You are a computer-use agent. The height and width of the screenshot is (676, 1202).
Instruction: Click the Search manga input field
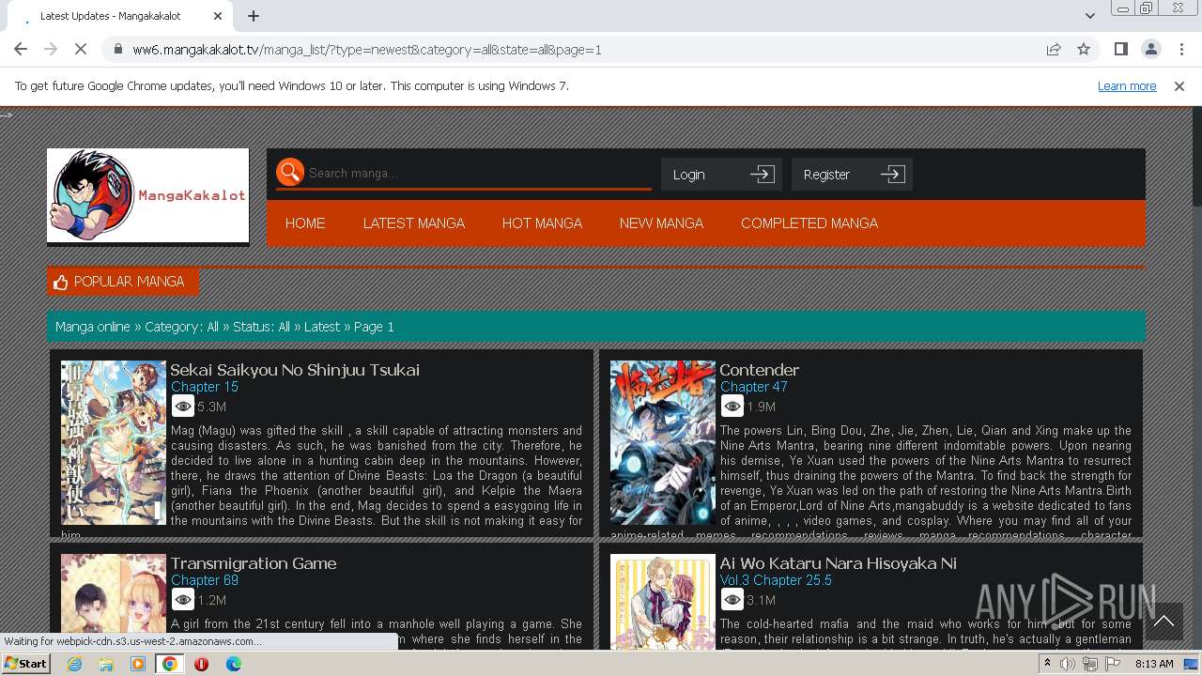click(479, 173)
